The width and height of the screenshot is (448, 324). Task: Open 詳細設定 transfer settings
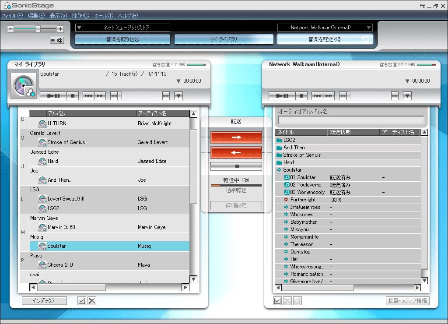point(236,205)
